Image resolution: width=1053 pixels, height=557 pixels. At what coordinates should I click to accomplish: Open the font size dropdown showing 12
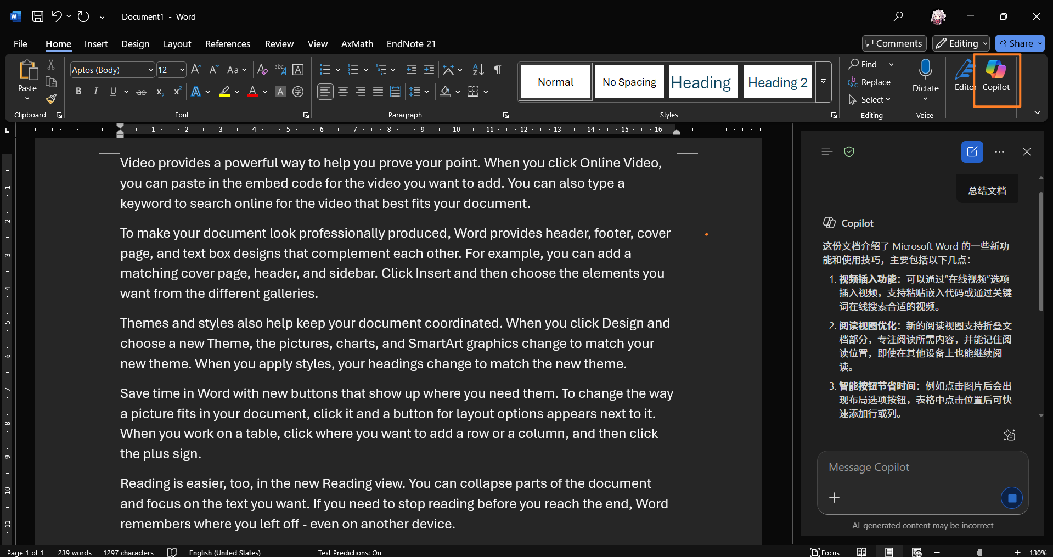(x=182, y=70)
